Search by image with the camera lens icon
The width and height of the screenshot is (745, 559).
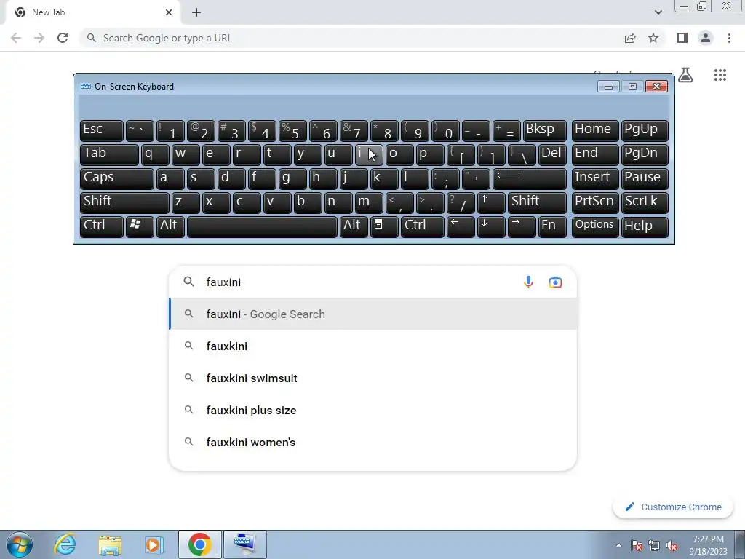pyautogui.click(x=555, y=282)
